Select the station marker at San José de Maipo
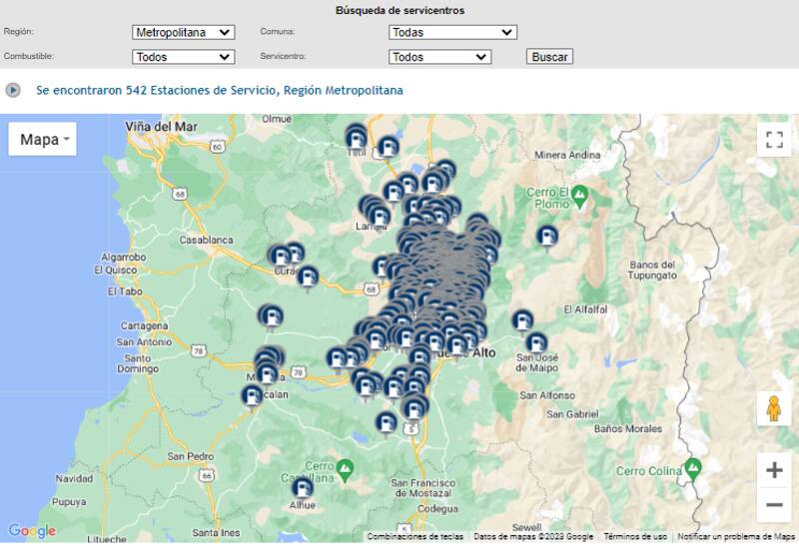The width and height of the screenshot is (799, 548). coord(536,343)
